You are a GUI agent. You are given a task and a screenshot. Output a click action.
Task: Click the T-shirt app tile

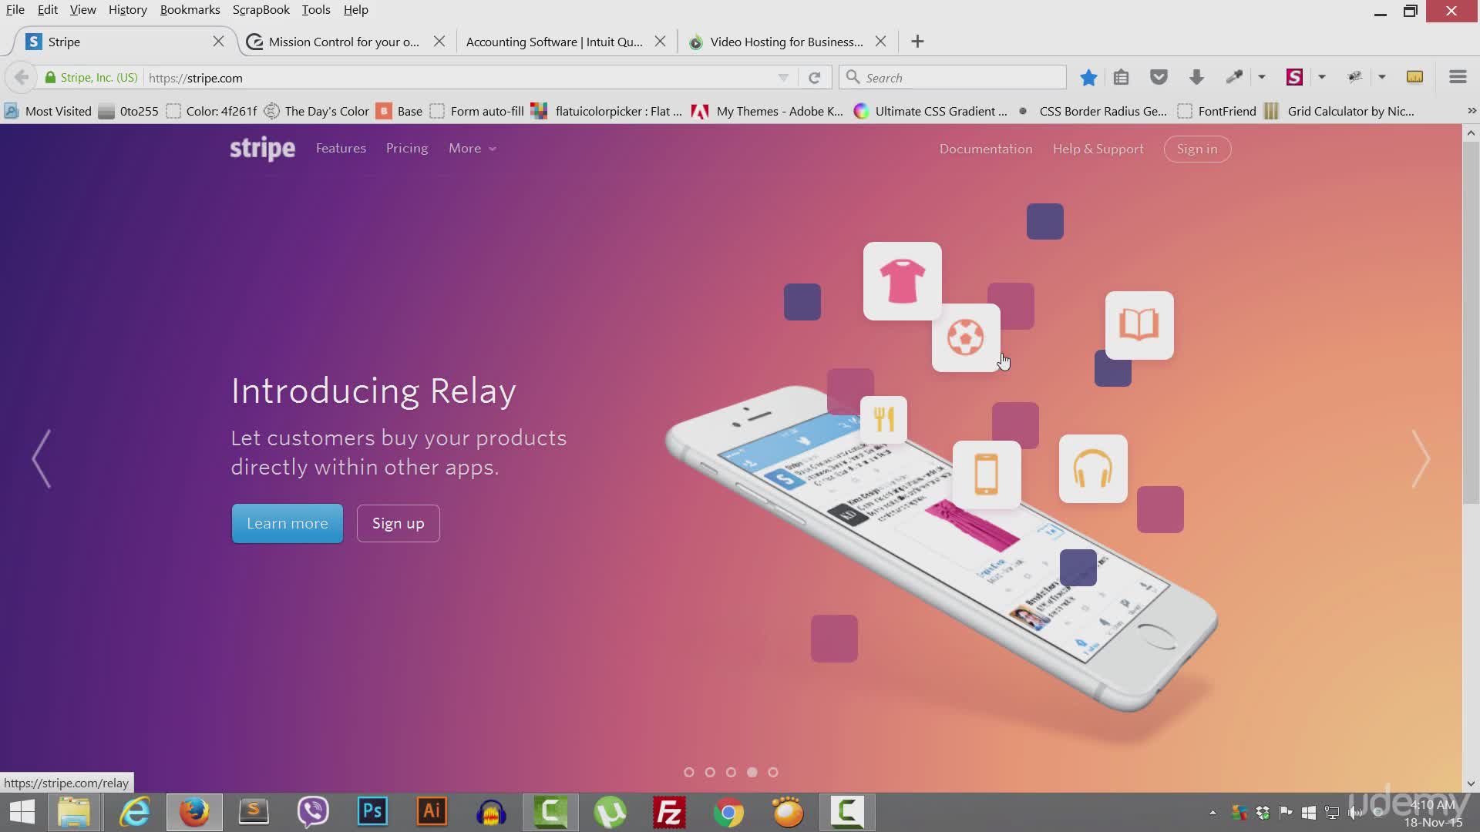pos(902,281)
